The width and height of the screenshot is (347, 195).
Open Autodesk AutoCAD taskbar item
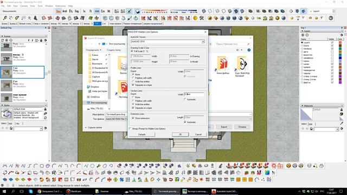tap(224, 191)
